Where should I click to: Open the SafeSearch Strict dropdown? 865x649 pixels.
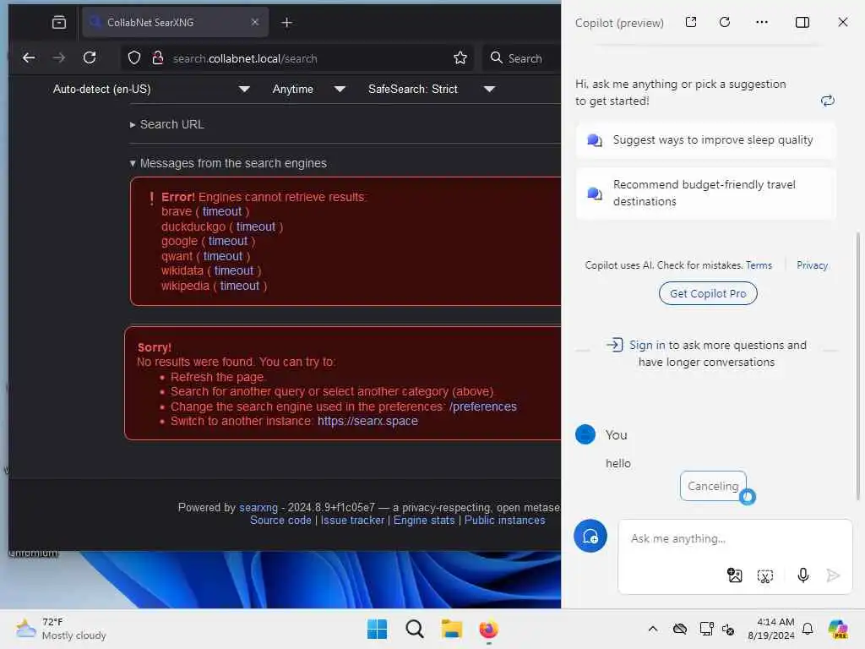pos(431,89)
